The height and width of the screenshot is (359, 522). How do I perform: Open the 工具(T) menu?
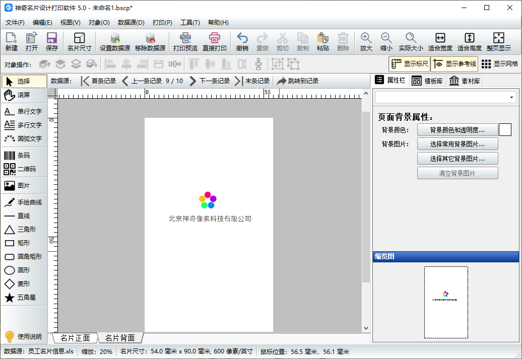(190, 23)
